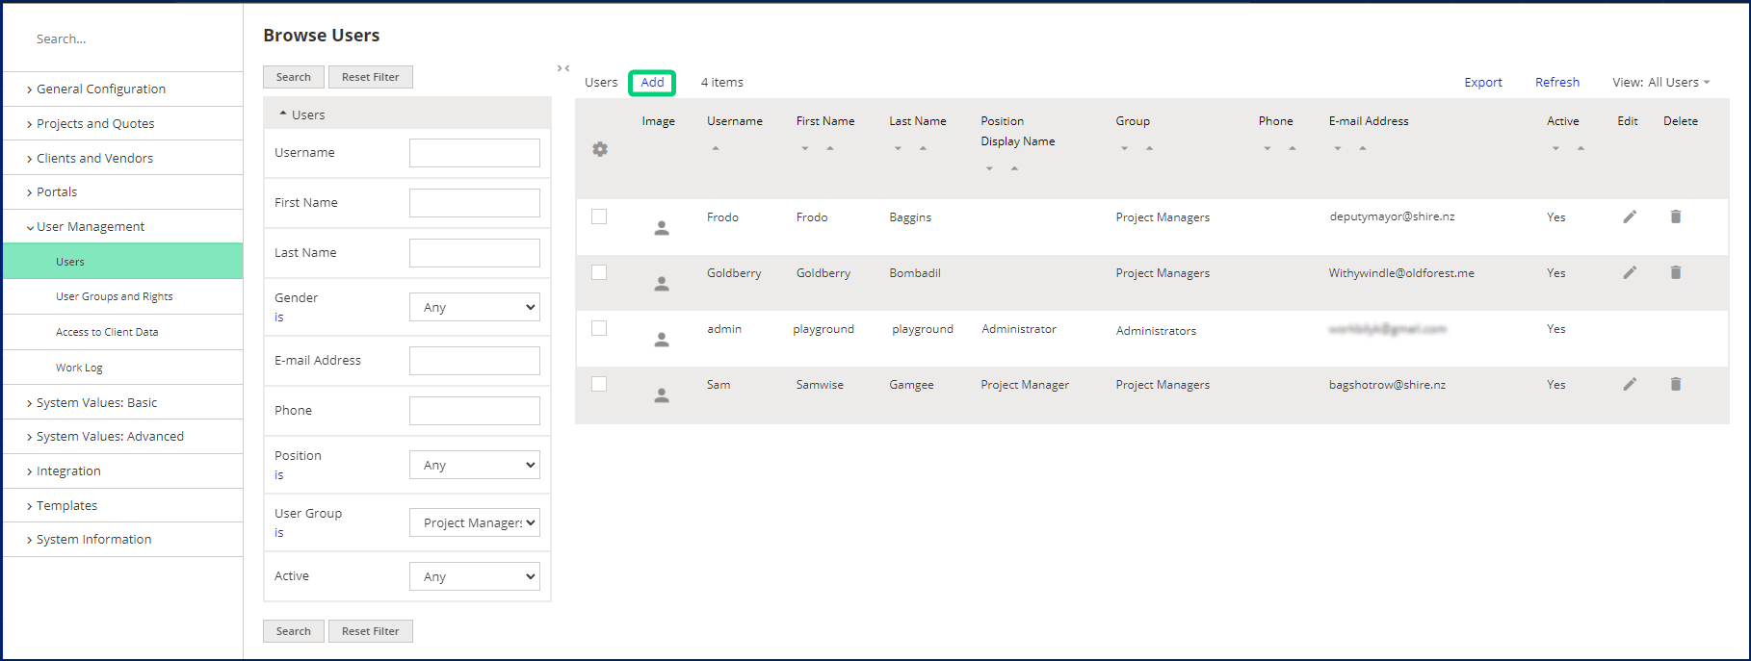Open the User Group filter dropdown
This screenshot has width=1751, height=661.
475,522
